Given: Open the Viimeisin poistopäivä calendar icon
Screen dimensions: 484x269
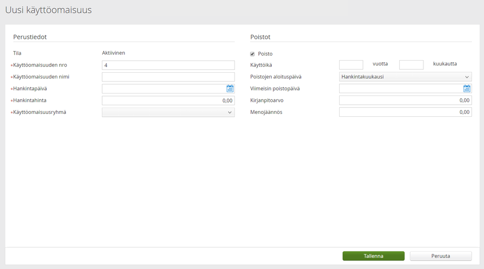Looking at the screenshot, I should point(467,89).
